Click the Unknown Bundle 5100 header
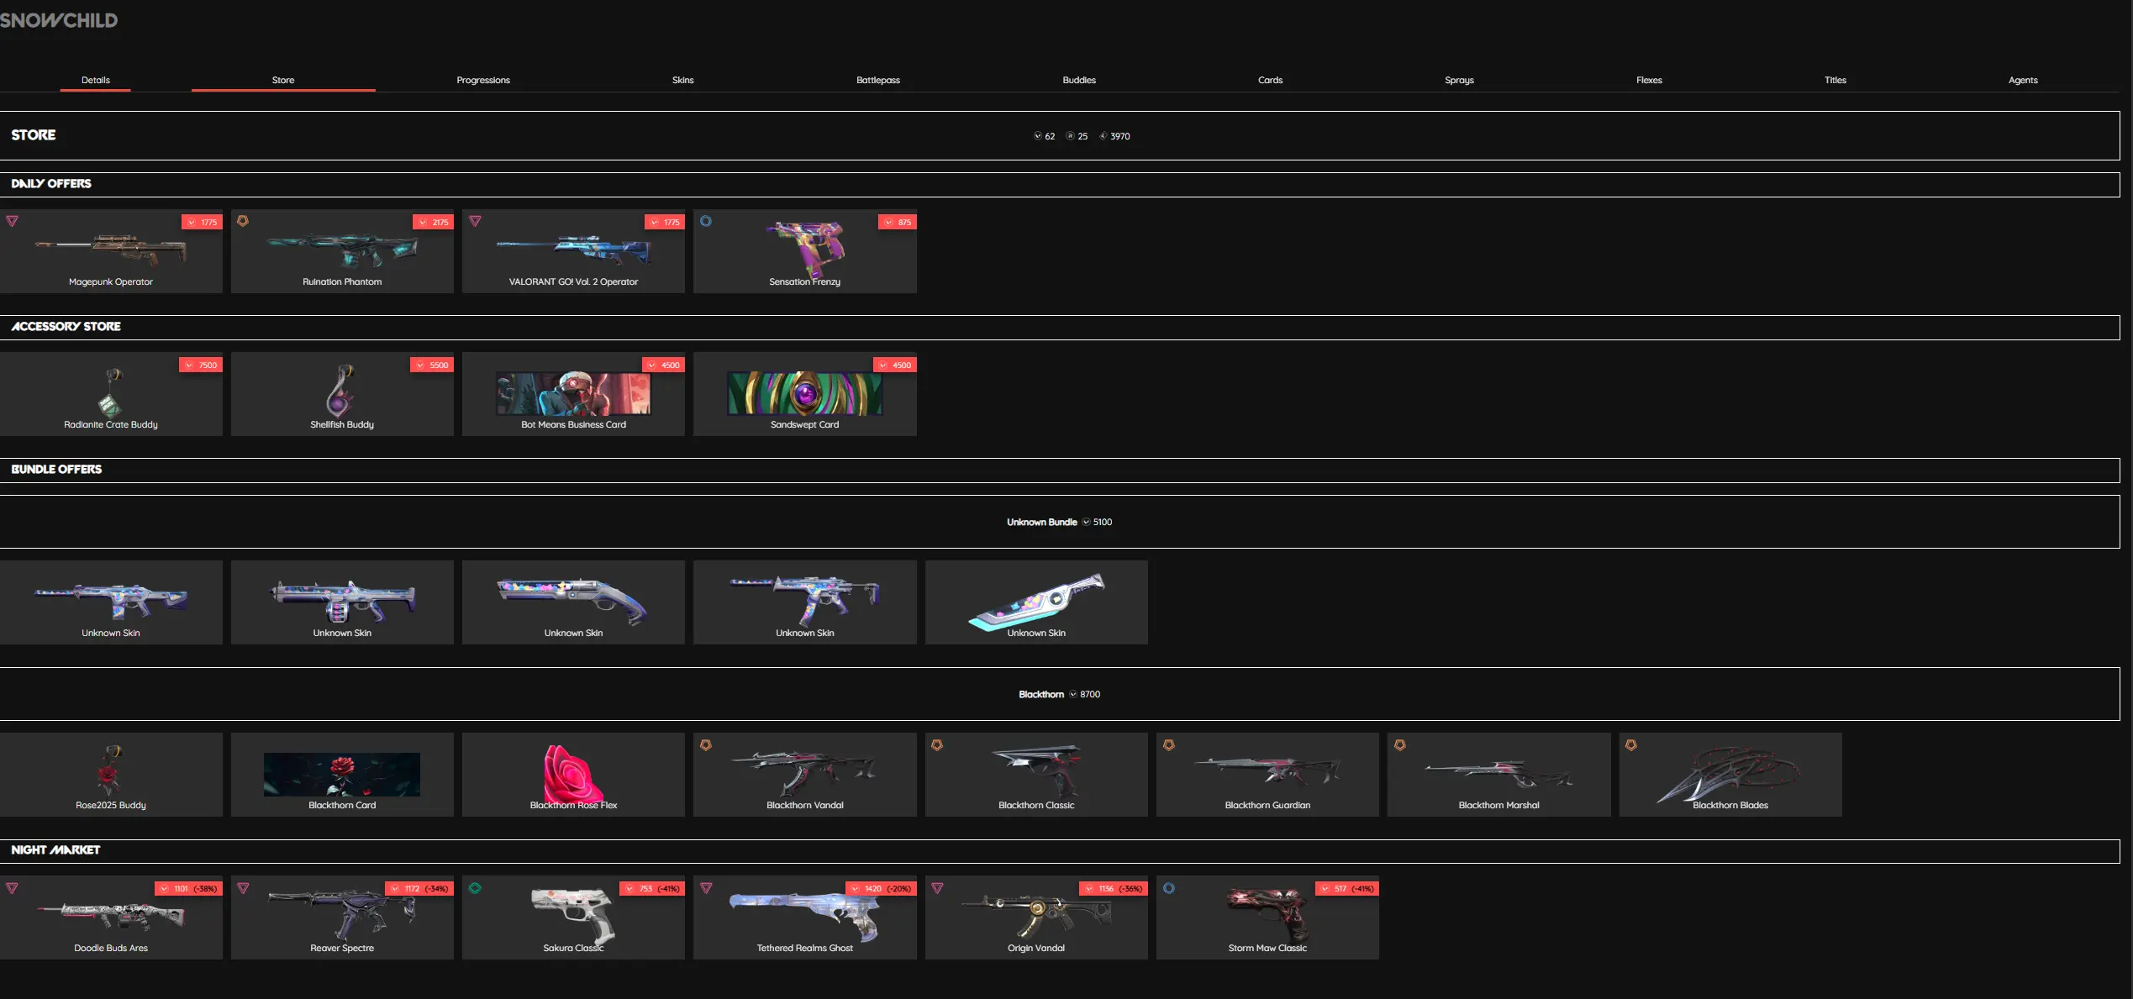This screenshot has height=999, width=2133. coord(1059,522)
